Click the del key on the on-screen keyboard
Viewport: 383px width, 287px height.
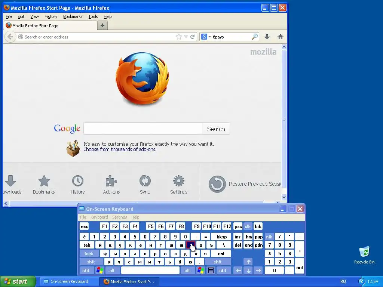238,245
